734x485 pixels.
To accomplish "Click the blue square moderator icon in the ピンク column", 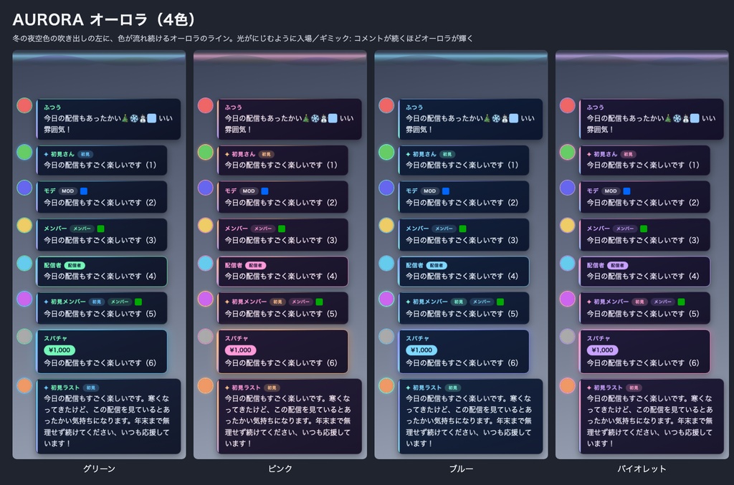I will (x=264, y=191).
